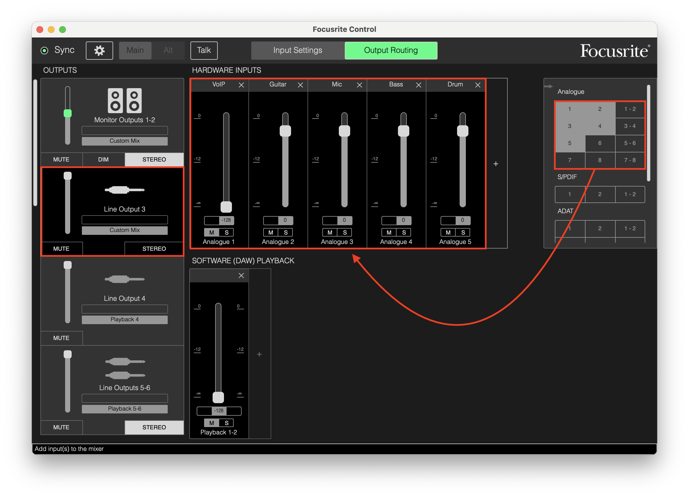Open Custom Mix source for Line Output 3
Image resolution: width=689 pixels, height=497 pixels.
pos(124,230)
